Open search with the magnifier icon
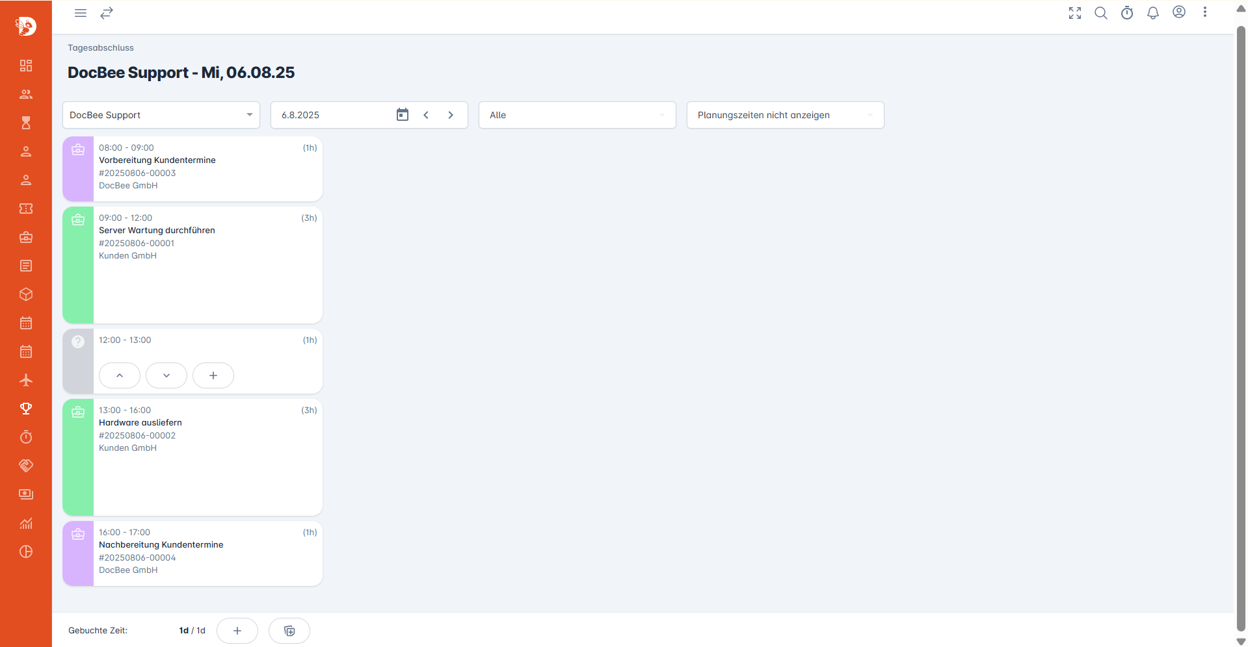The image size is (1248, 647). (x=1101, y=13)
